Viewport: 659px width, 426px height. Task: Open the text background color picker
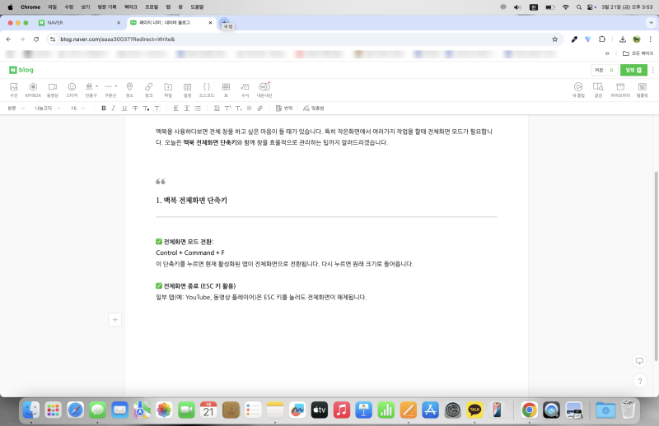(157, 109)
